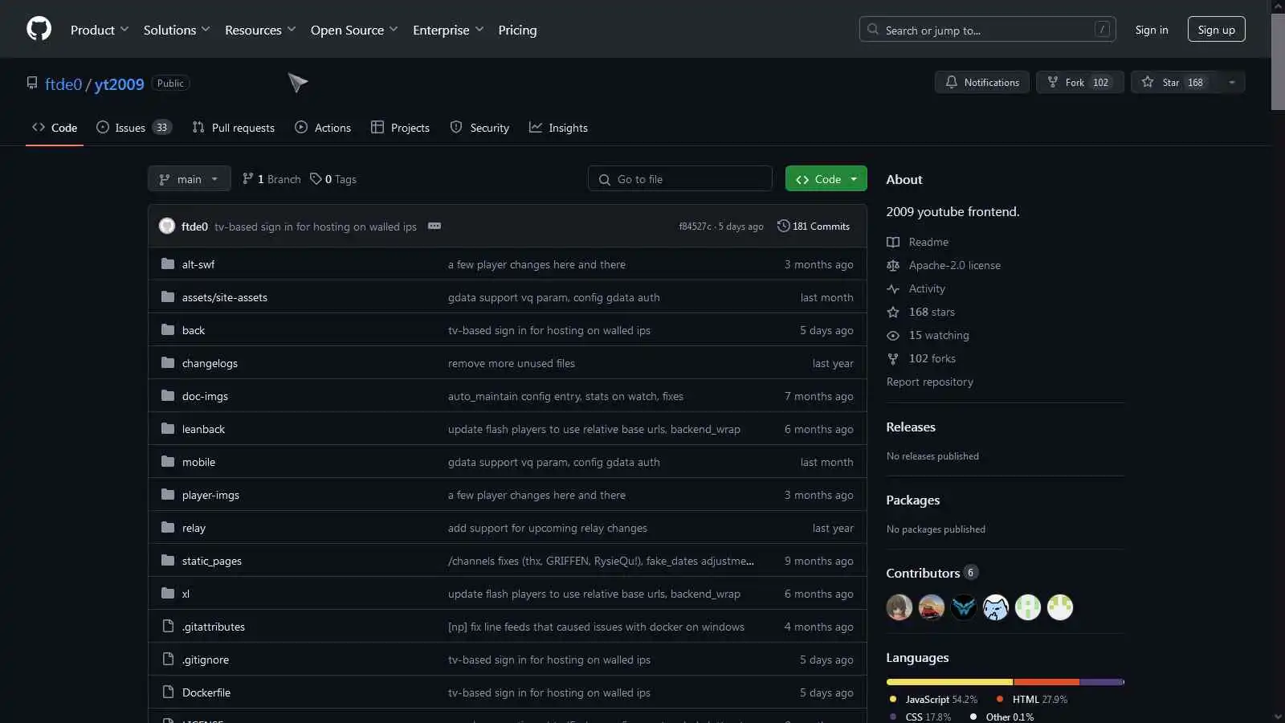Expand the Enterprise menu
The image size is (1285, 723).
tap(448, 30)
